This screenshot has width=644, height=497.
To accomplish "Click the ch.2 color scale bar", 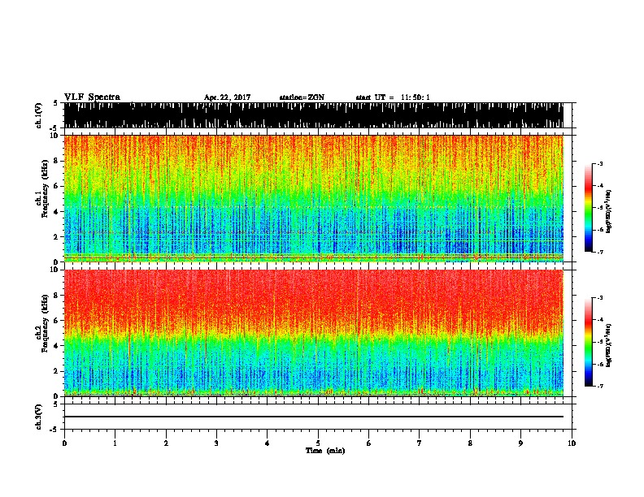I will pos(588,342).
